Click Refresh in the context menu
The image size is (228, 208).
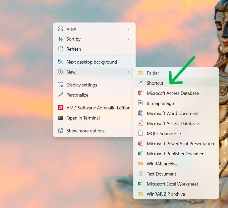[x=74, y=49]
